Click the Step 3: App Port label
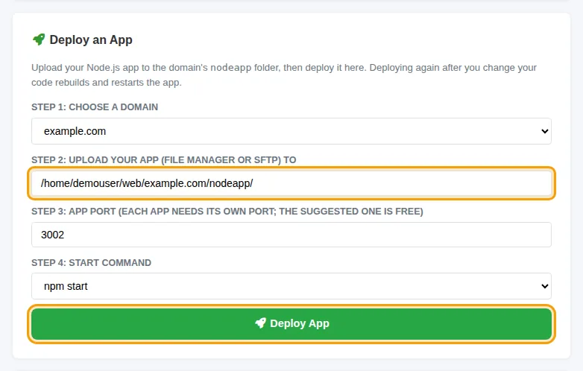583x371 pixels. [x=227, y=212]
